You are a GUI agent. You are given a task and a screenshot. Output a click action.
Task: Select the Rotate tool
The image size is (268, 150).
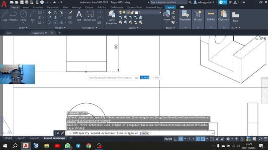click(56, 12)
